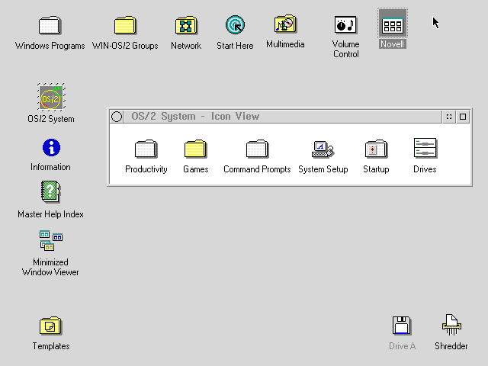The width and height of the screenshot is (488, 366).
Task: Open the WIN-OS/2 Groups folder icon
Action: click(x=125, y=25)
